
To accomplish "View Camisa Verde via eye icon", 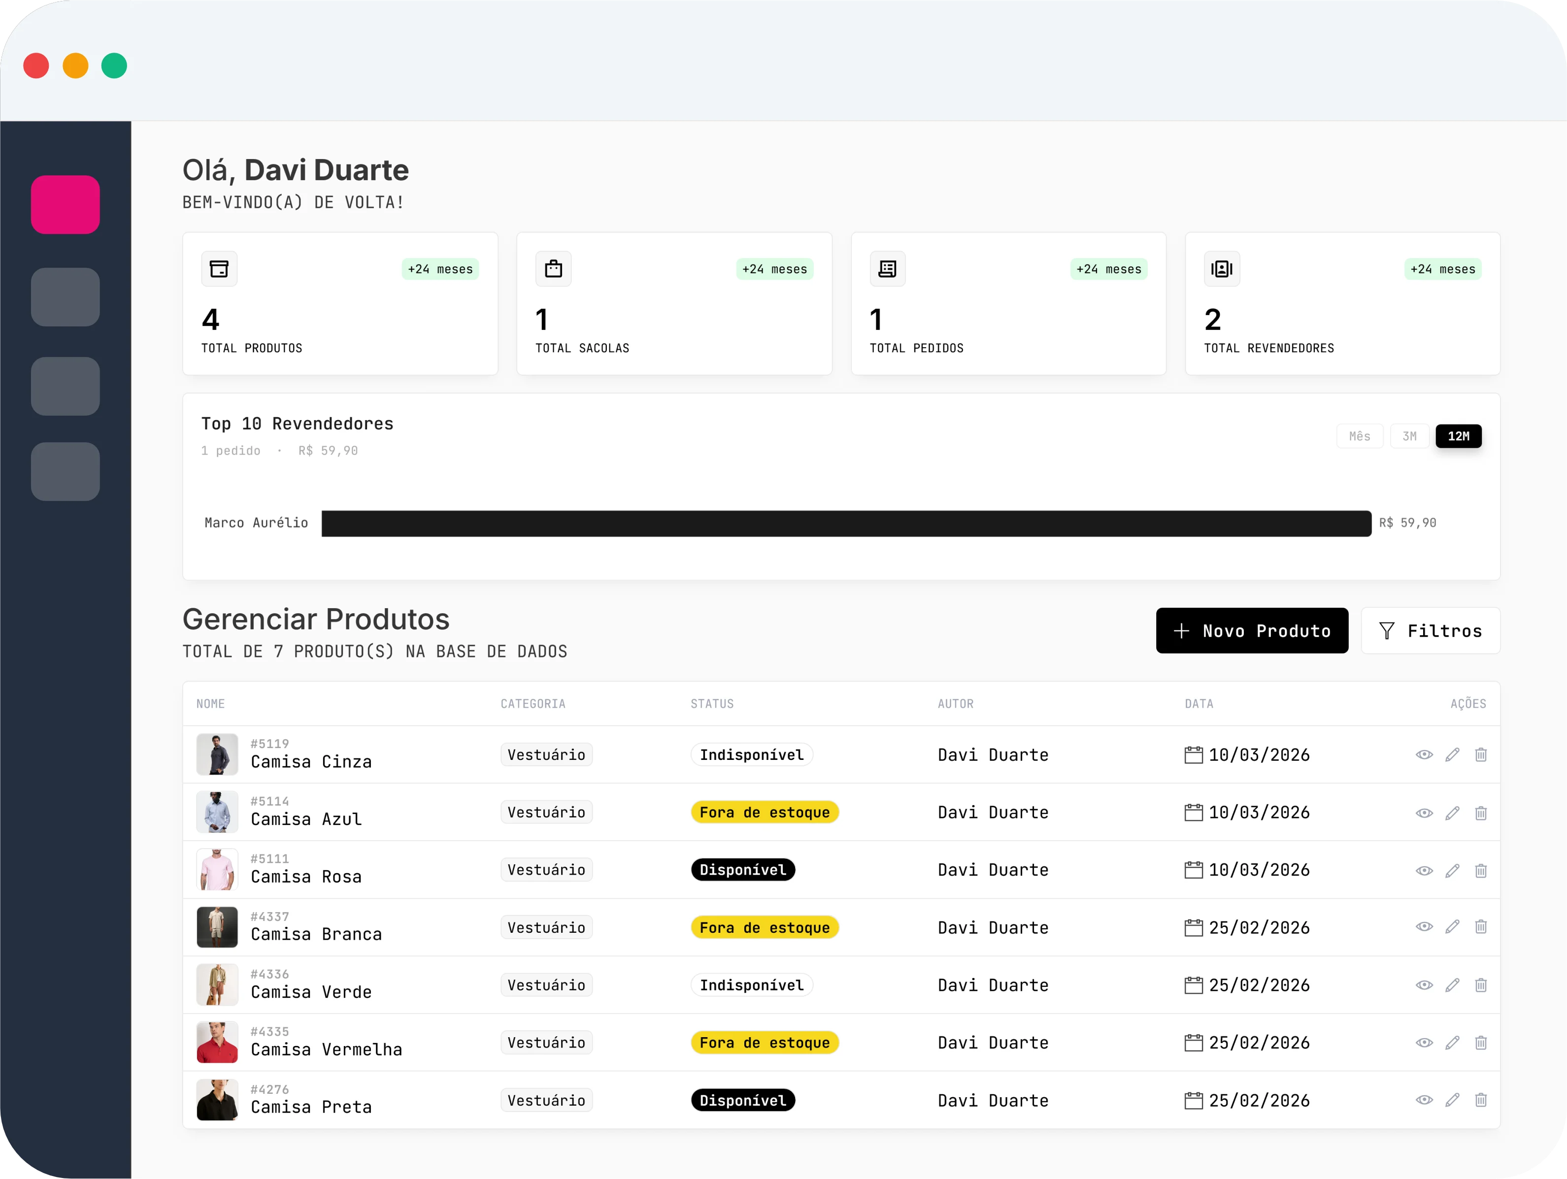I will [1424, 985].
